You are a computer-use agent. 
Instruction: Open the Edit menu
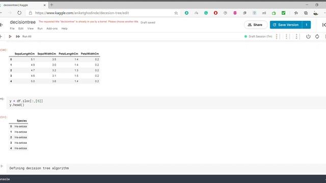click(x=21, y=28)
